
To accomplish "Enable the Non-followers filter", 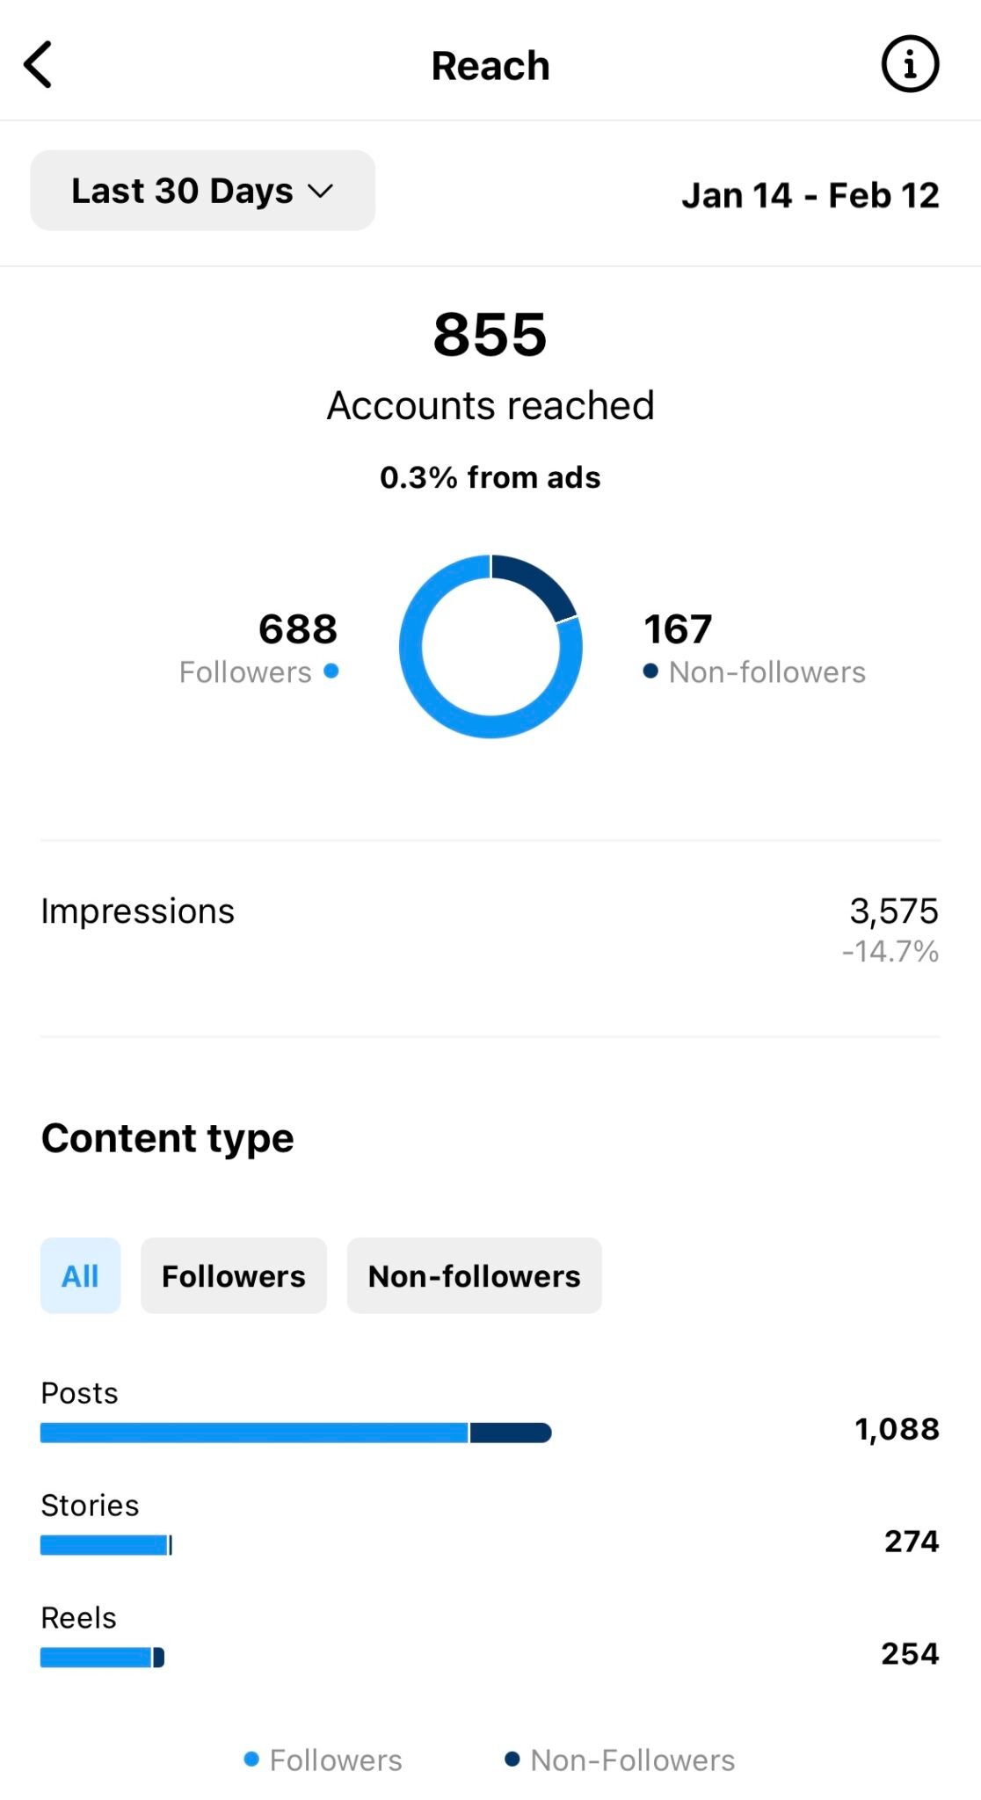I will (x=474, y=1275).
